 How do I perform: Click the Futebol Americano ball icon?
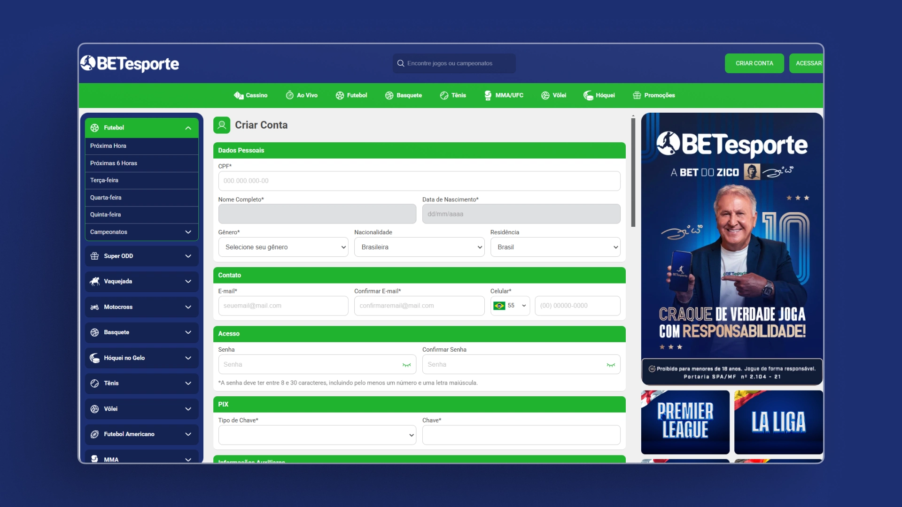click(94, 434)
